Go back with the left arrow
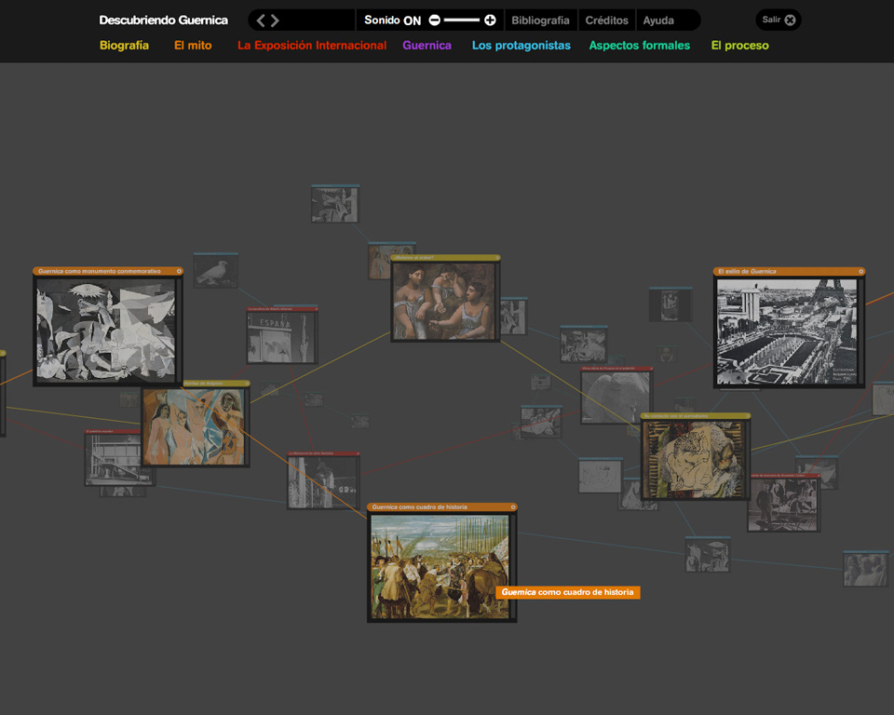Screen dimensions: 894x715 click(x=261, y=20)
